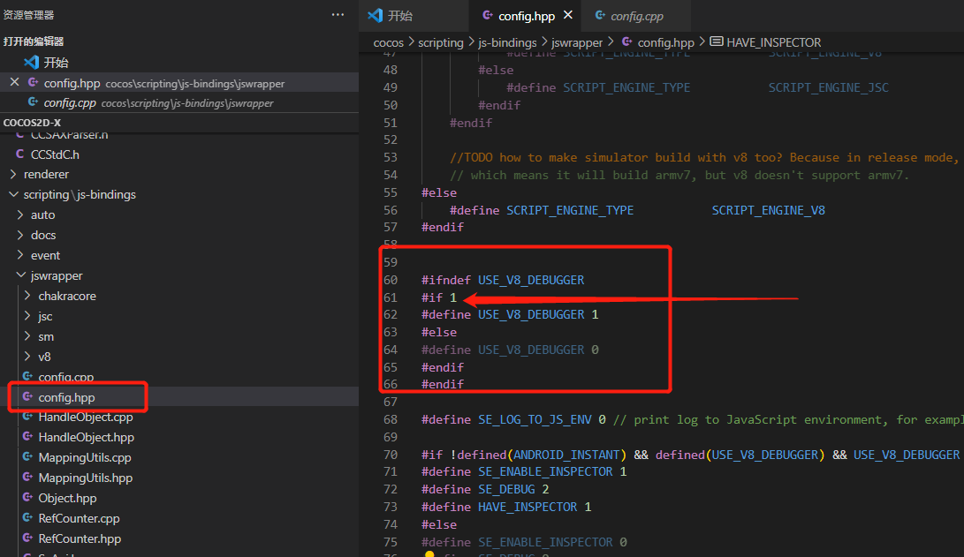
Task: Open config.cpp in the file tree
Action: (65, 377)
